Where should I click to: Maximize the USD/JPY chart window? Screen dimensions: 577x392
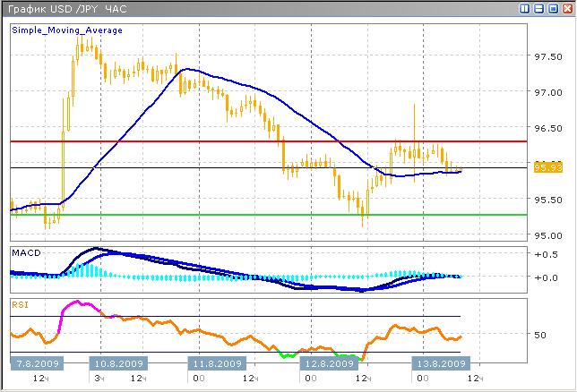point(553,8)
